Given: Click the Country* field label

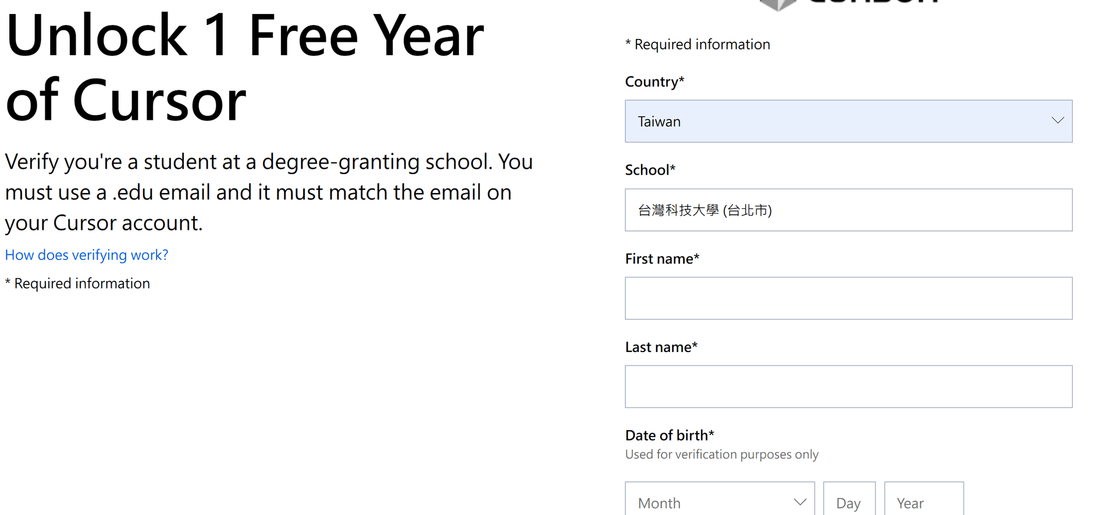Looking at the screenshot, I should (654, 82).
